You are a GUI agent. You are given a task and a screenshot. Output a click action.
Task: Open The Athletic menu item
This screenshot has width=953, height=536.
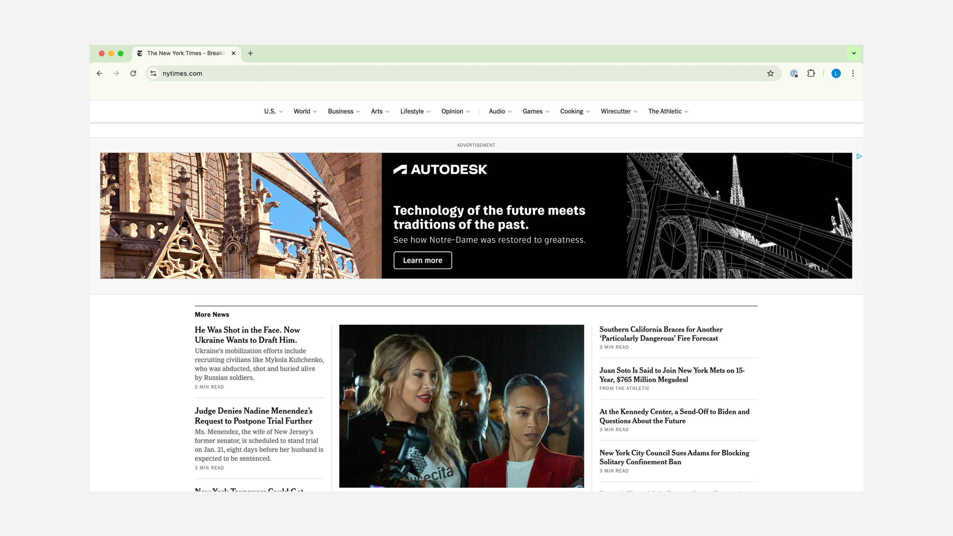668,111
